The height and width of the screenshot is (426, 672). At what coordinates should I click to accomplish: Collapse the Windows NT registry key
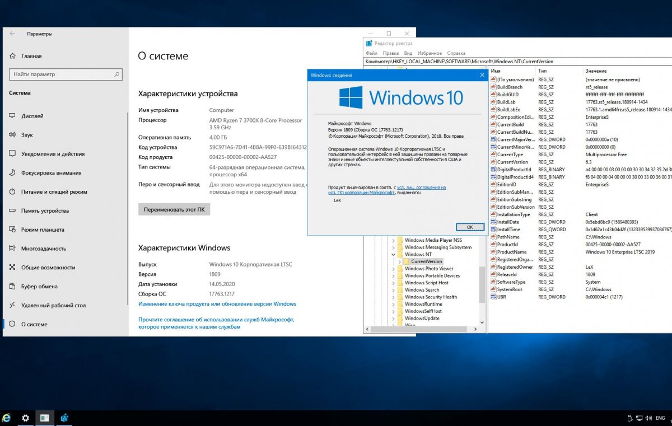click(393, 254)
